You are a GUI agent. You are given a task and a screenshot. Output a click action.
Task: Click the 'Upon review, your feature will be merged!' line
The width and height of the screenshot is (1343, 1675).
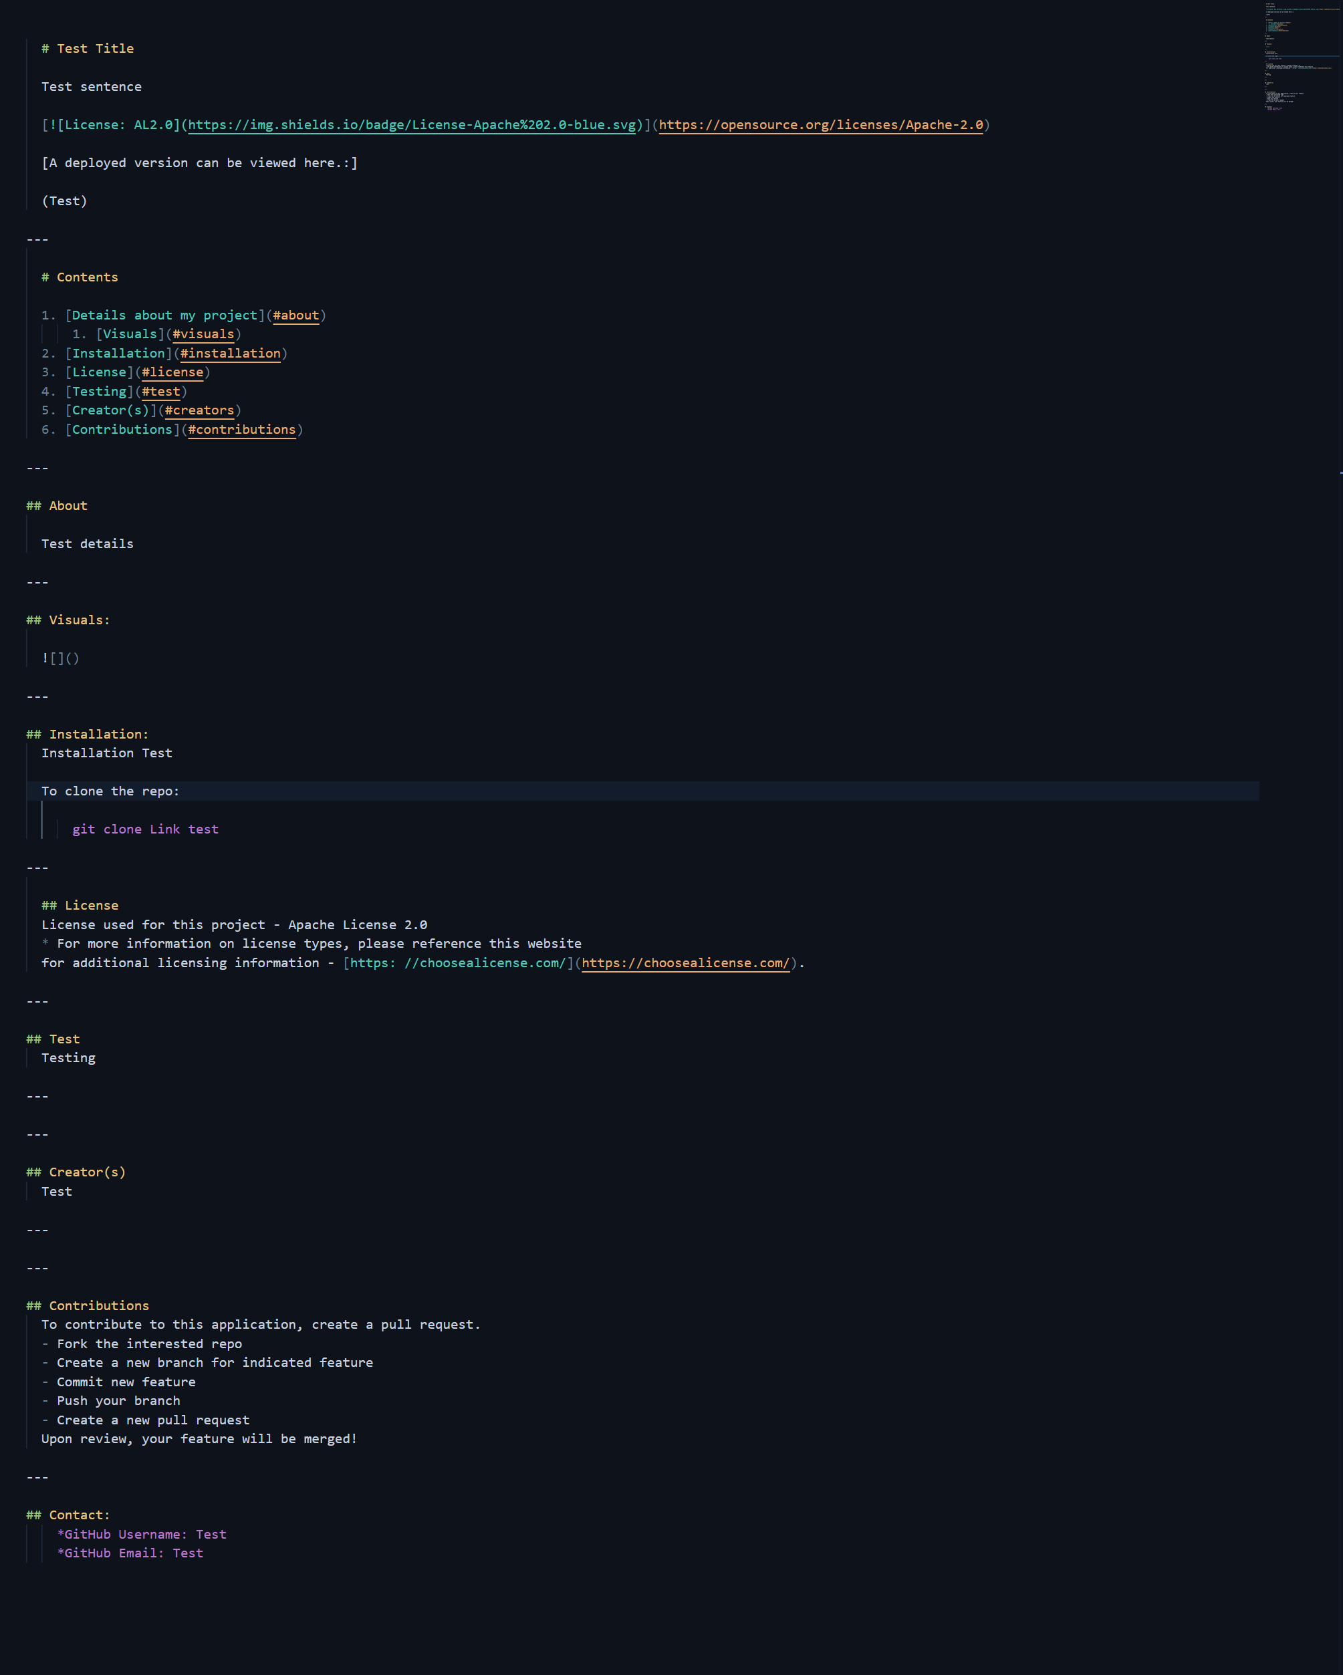coord(199,1439)
